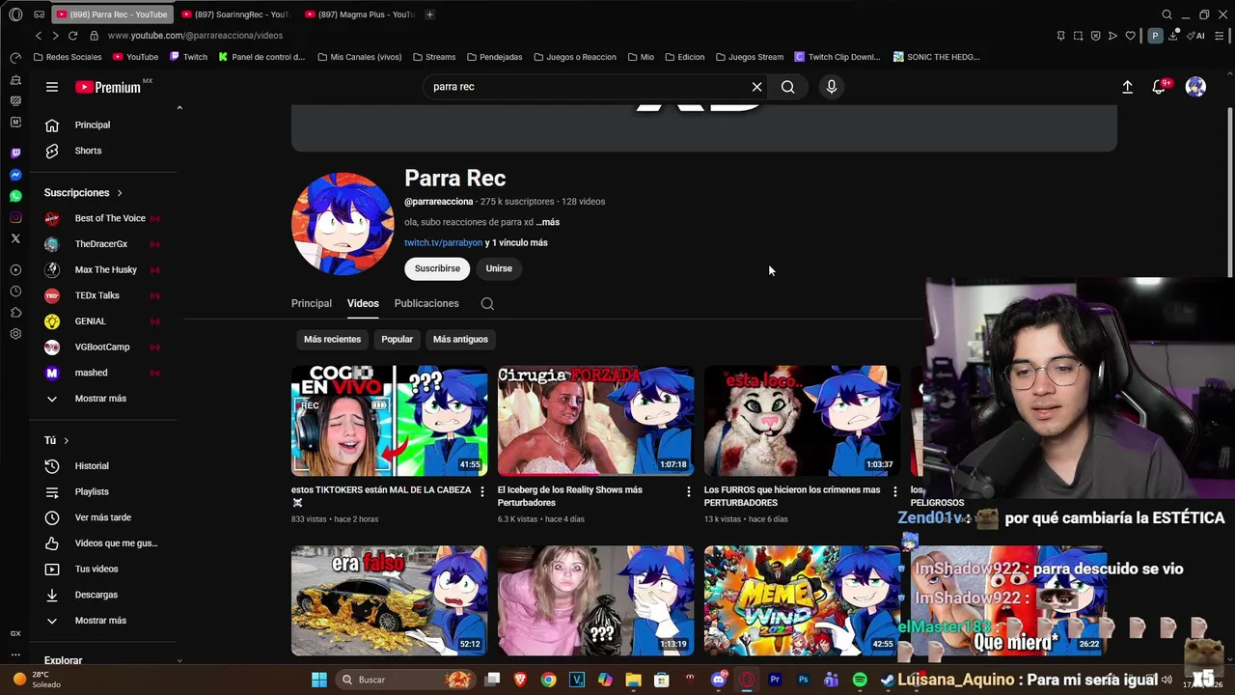Start voice search with the microphone
1235x695 pixels.
point(832,87)
